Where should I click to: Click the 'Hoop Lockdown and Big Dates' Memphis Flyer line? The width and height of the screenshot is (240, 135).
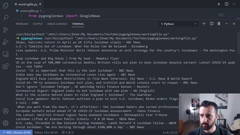click(67, 58)
